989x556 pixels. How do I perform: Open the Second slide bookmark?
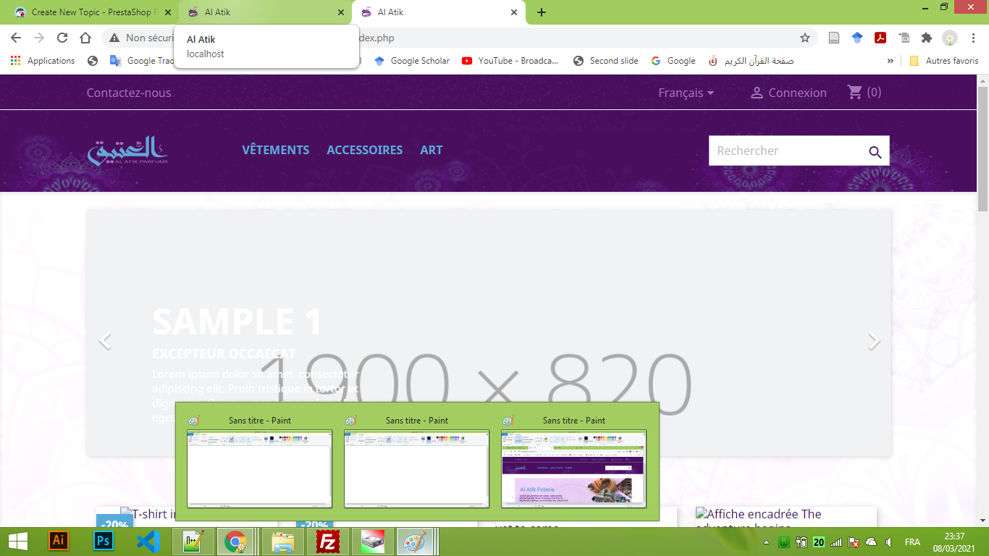click(x=605, y=61)
